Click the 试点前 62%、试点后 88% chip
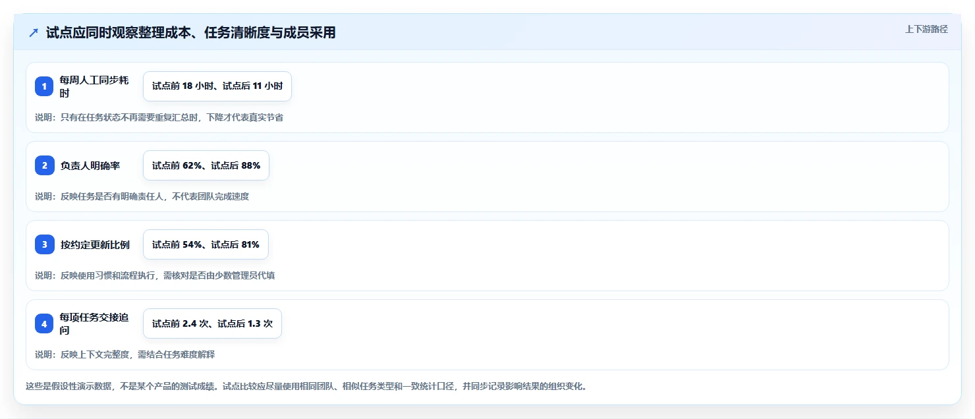 [x=206, y=165]
